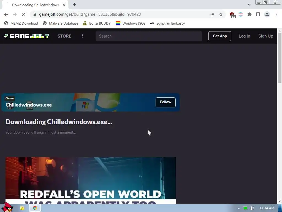
Task: Close the Downloading Chilledwindows tab
Action: 64,5
